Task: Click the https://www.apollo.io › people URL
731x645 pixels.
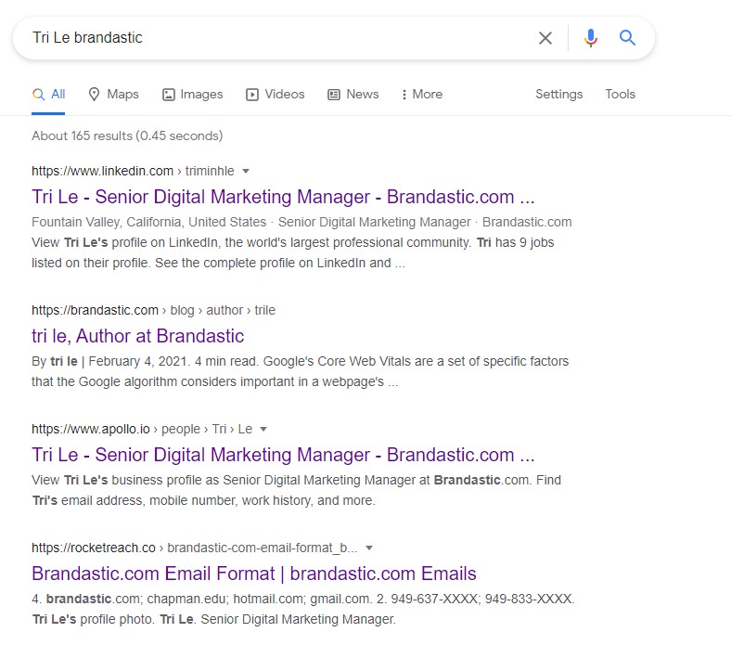Action: click(142, 429)
